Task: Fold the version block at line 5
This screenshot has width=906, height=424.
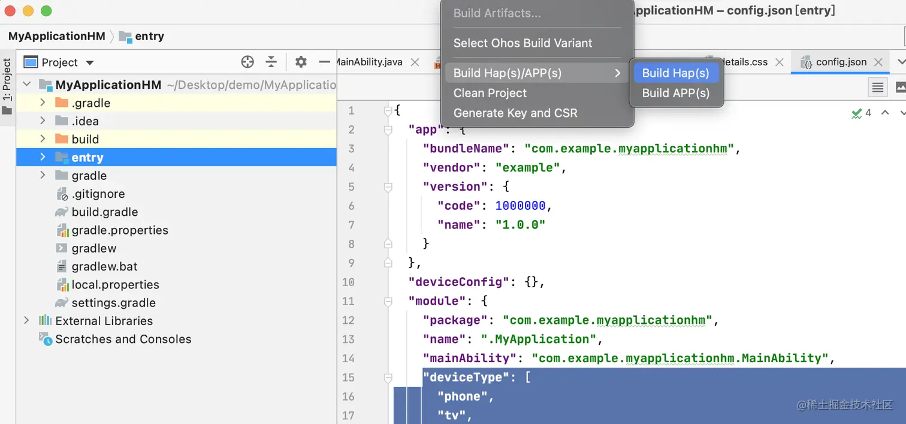Action: (x=388, y=187)
